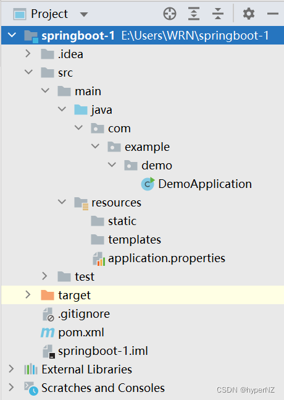Hide the Project tool window
The width and height of the screenshot is (284, 400).
[272, 14]
